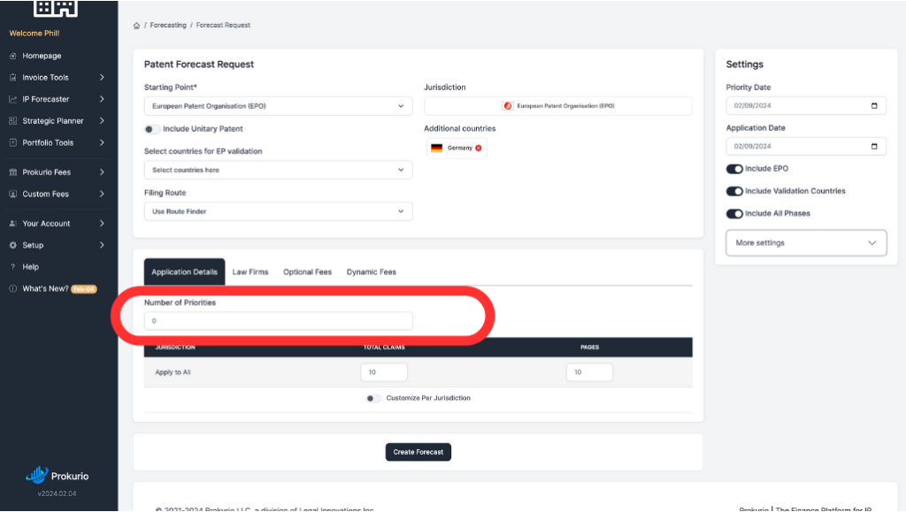The height and width of the screenshot is (512, 906).
Task: Toggle Include Validation Countries switch
Action: [734, 191]
